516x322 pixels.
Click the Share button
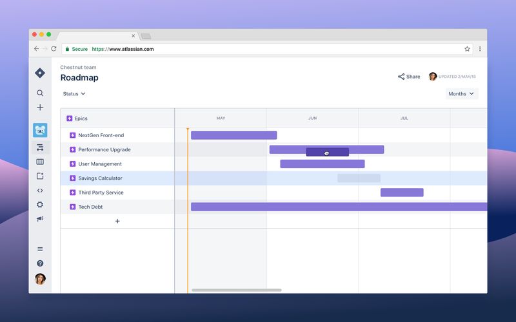click(x=409, y=77)
